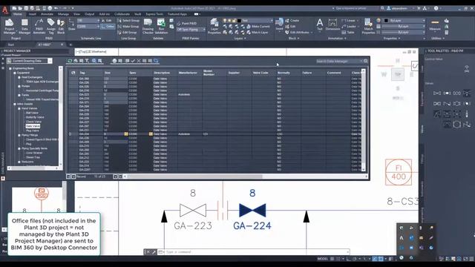
Task: Refresh the Data Manager with green icon
Action: (70, 61)
